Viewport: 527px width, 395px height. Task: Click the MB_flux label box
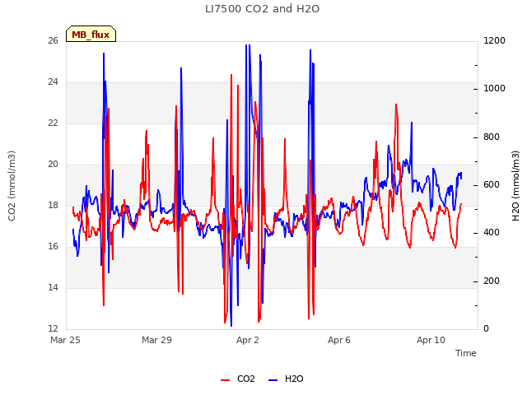coord(91,35)
